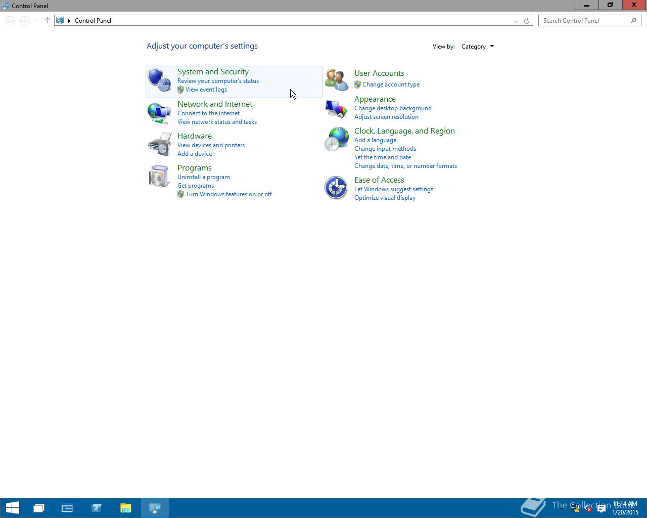This screenshot has width=647, height=518.
Task: Open the Get programs link
Action: pyautogui.click(x=196, y=186)
